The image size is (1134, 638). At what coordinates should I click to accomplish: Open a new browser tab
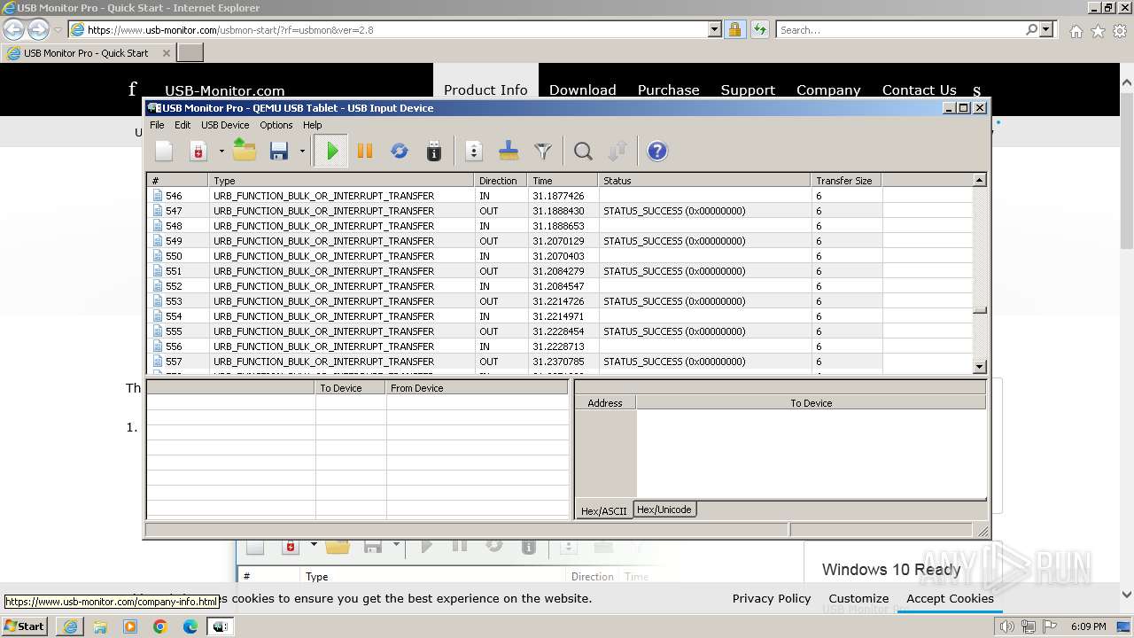(x=190, y=53)
